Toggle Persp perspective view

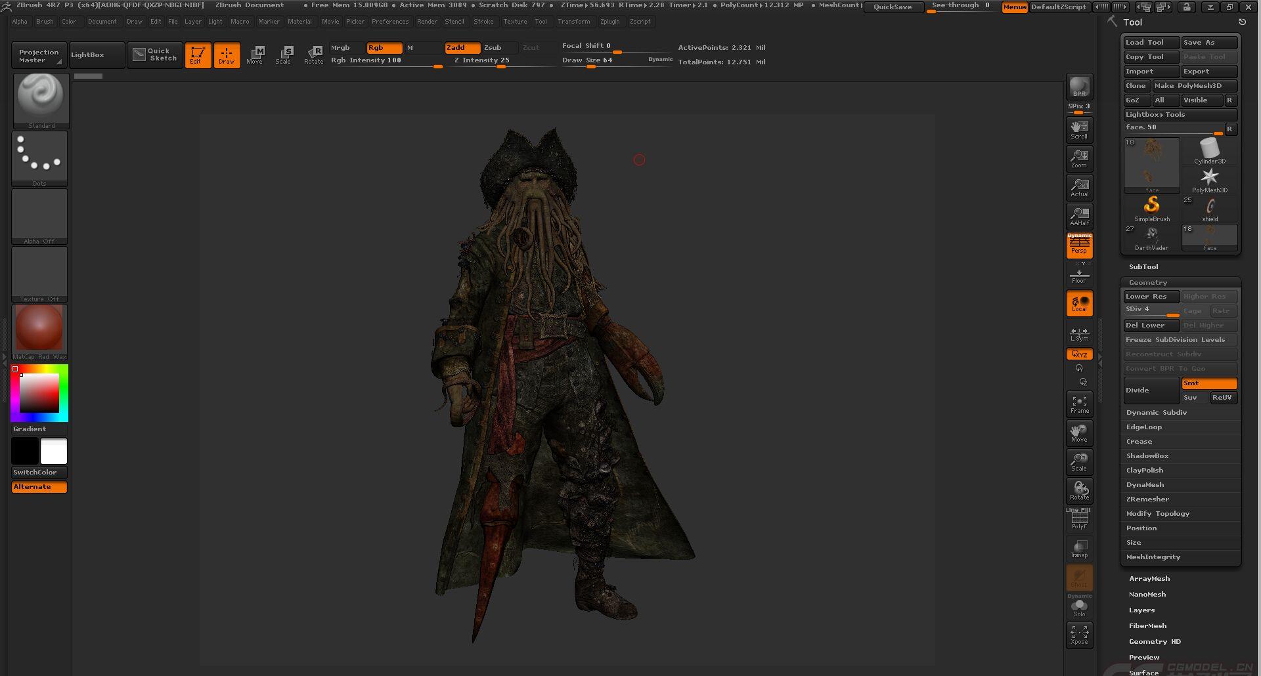click(1079, 245)
